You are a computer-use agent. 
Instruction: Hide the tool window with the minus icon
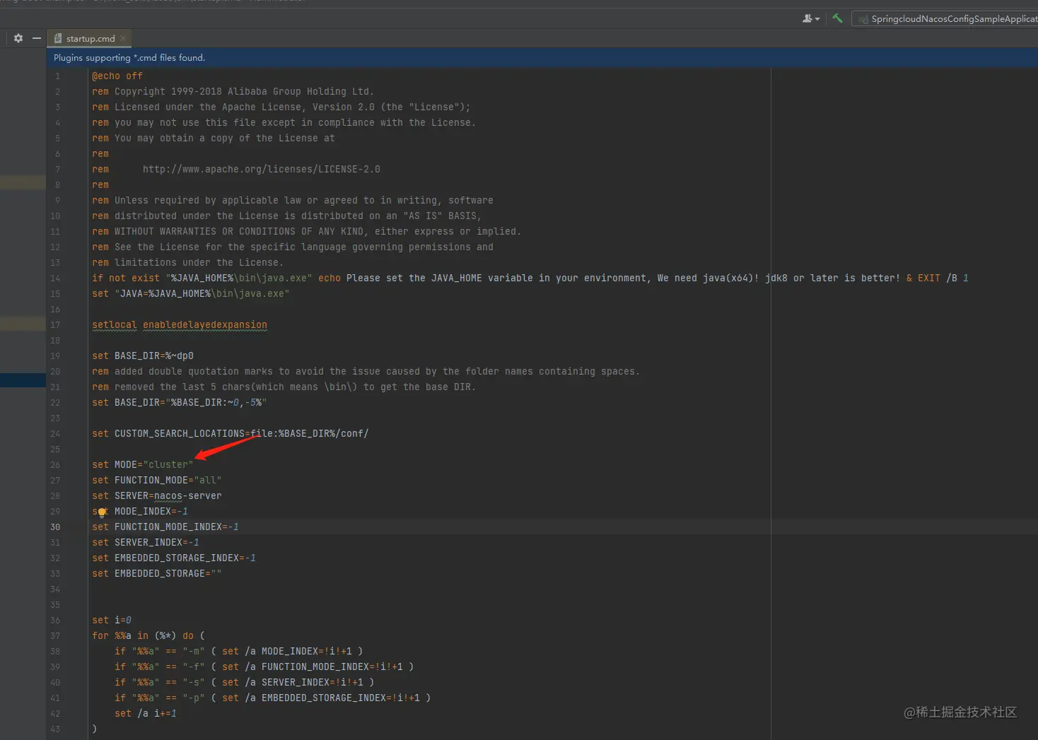tap(37, 38)
